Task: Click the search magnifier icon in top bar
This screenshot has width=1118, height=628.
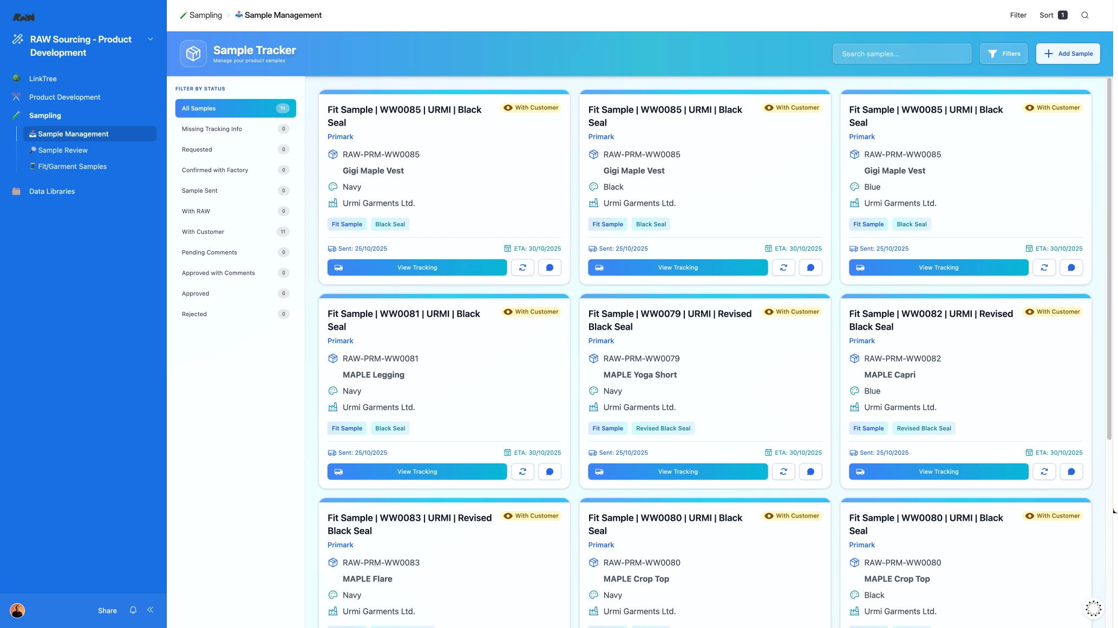Action: [1084, 15]
